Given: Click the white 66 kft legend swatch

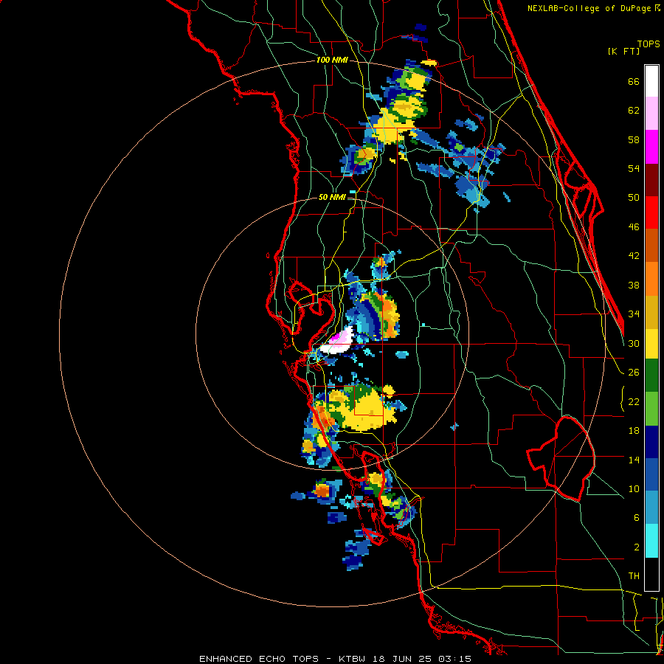Looking at the screenshot, I should (x=651, y=81).
